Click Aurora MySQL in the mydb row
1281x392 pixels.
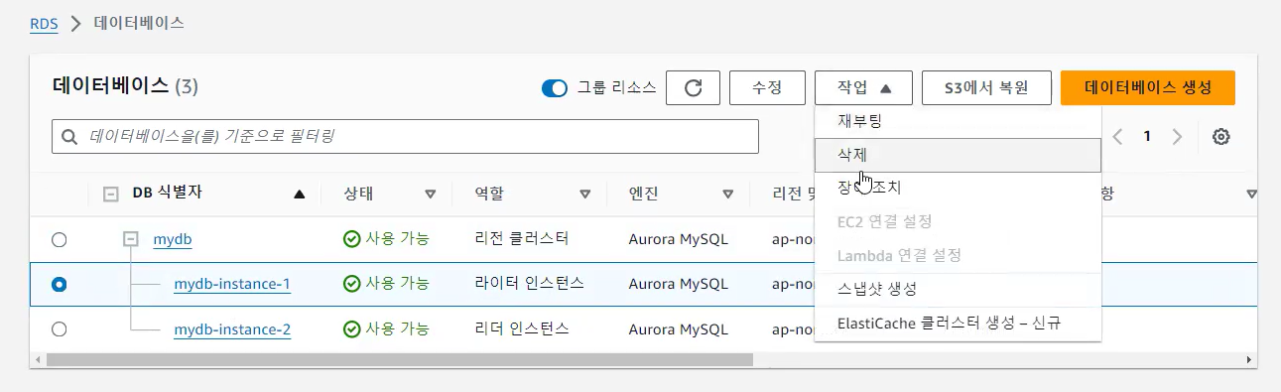[x=679, y=239]
